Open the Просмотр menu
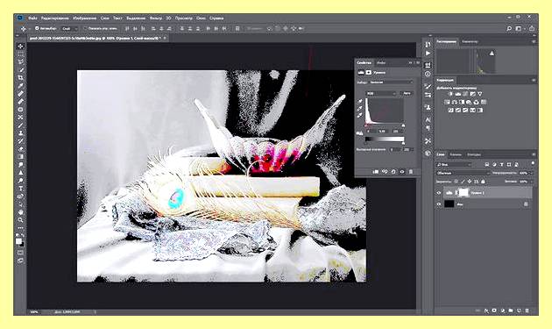The image size is (552, 329). (x=184, y=18)
